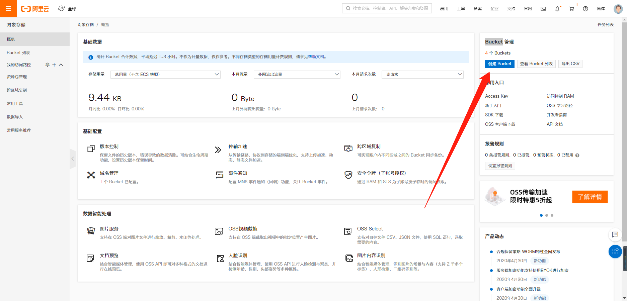Open 备案 in top navigation
The width and height of the screenshot is (627, 301).
pyautogui.click(x=478, y=9)
